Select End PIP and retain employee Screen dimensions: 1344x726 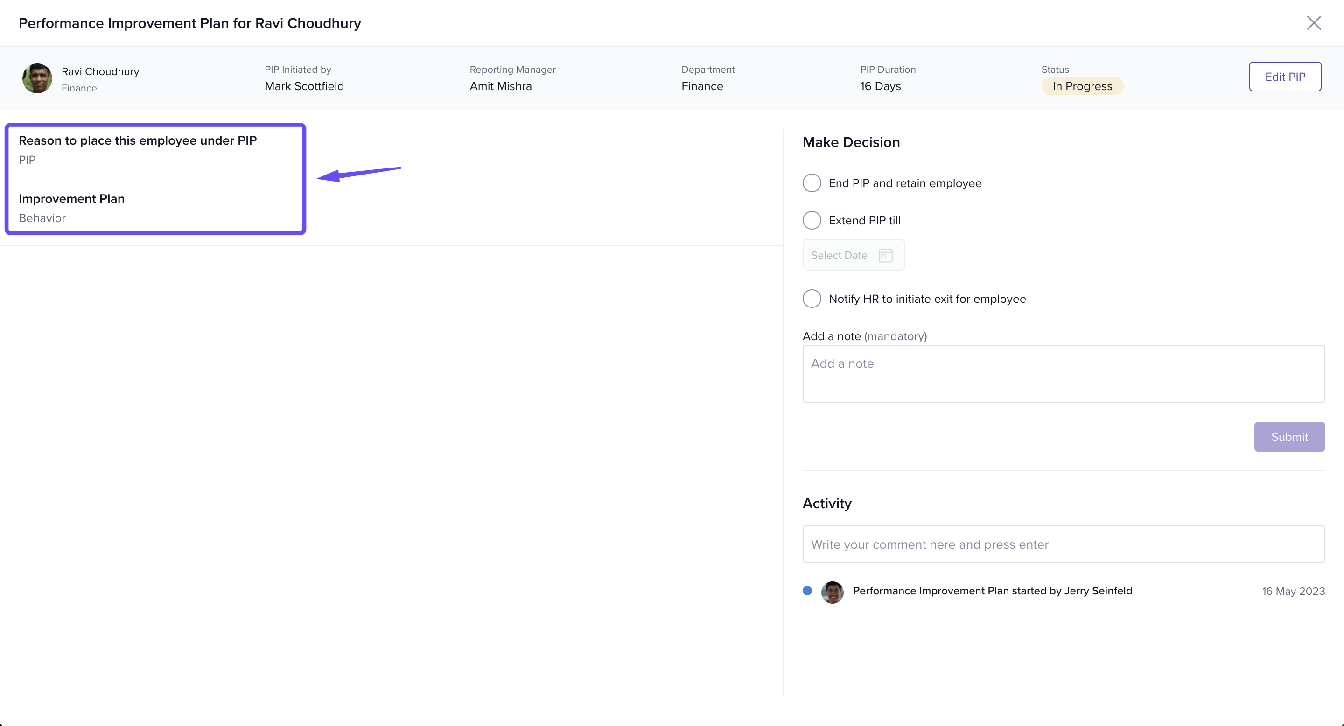pos(812,183)
